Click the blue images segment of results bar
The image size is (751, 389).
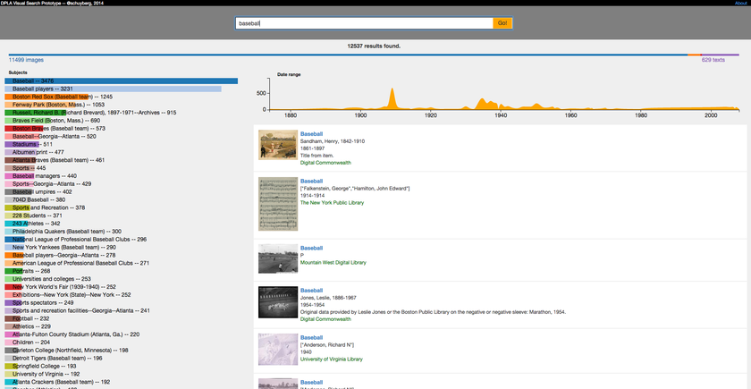pyautogui.click(x=348, y=55)
